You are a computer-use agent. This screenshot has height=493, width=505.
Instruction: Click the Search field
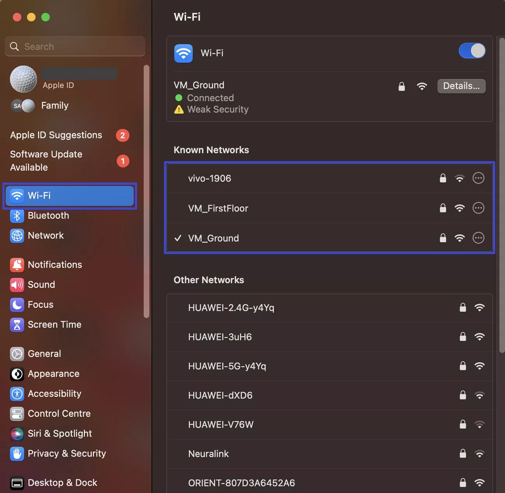[75, 46]
